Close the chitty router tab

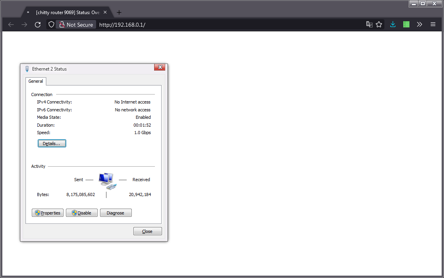coord(105,12)
